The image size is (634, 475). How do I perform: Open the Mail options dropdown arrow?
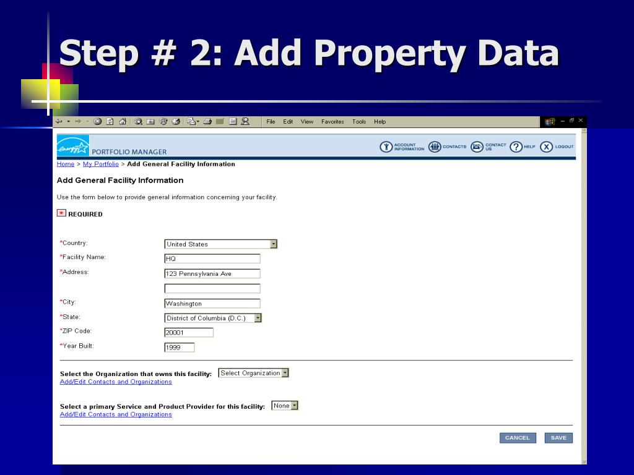(x=198, y=122)
